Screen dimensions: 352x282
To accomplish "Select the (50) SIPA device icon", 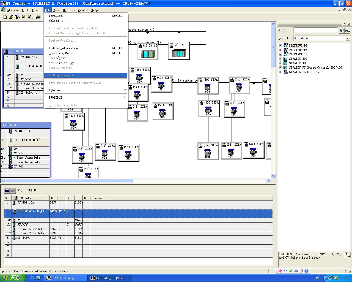I will tap(163, 111).
